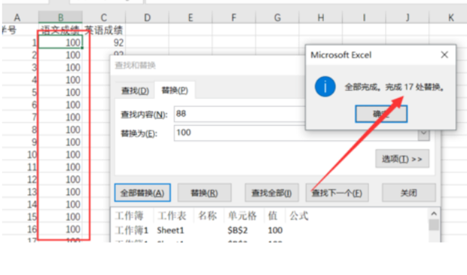Confirm the Microsoft Excel message with 确定

pos(381,114)
